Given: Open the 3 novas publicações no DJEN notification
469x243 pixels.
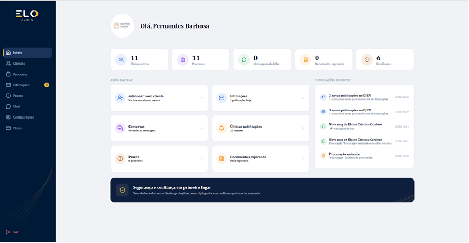Looking at the screenshot, I should pos(364,112).
